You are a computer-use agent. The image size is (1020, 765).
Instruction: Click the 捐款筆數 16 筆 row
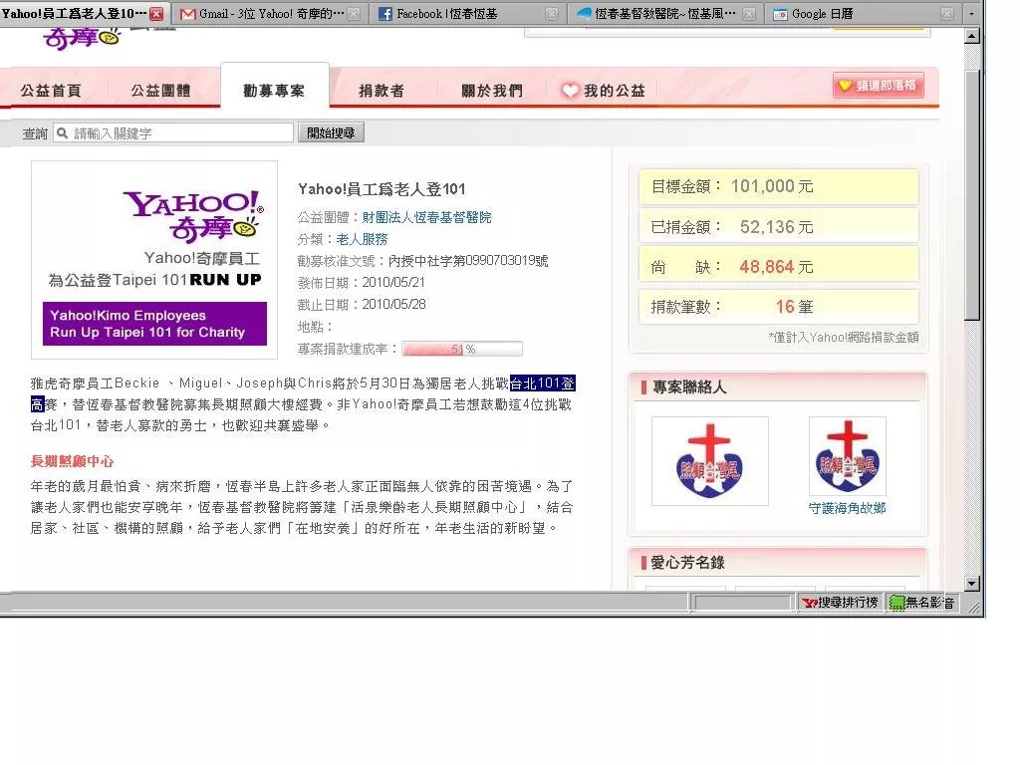click(779, 306)
